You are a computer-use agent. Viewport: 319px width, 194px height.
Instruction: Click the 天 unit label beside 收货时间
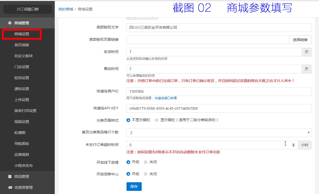pyautogui.click(x=307, y=52)
